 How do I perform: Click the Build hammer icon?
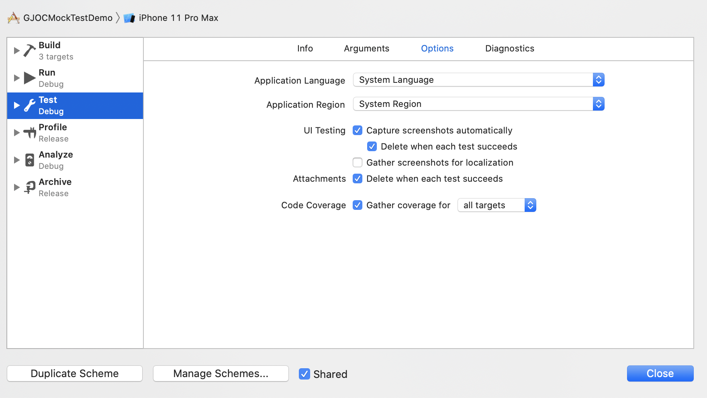pyautogui.click(x=29, y=51)
